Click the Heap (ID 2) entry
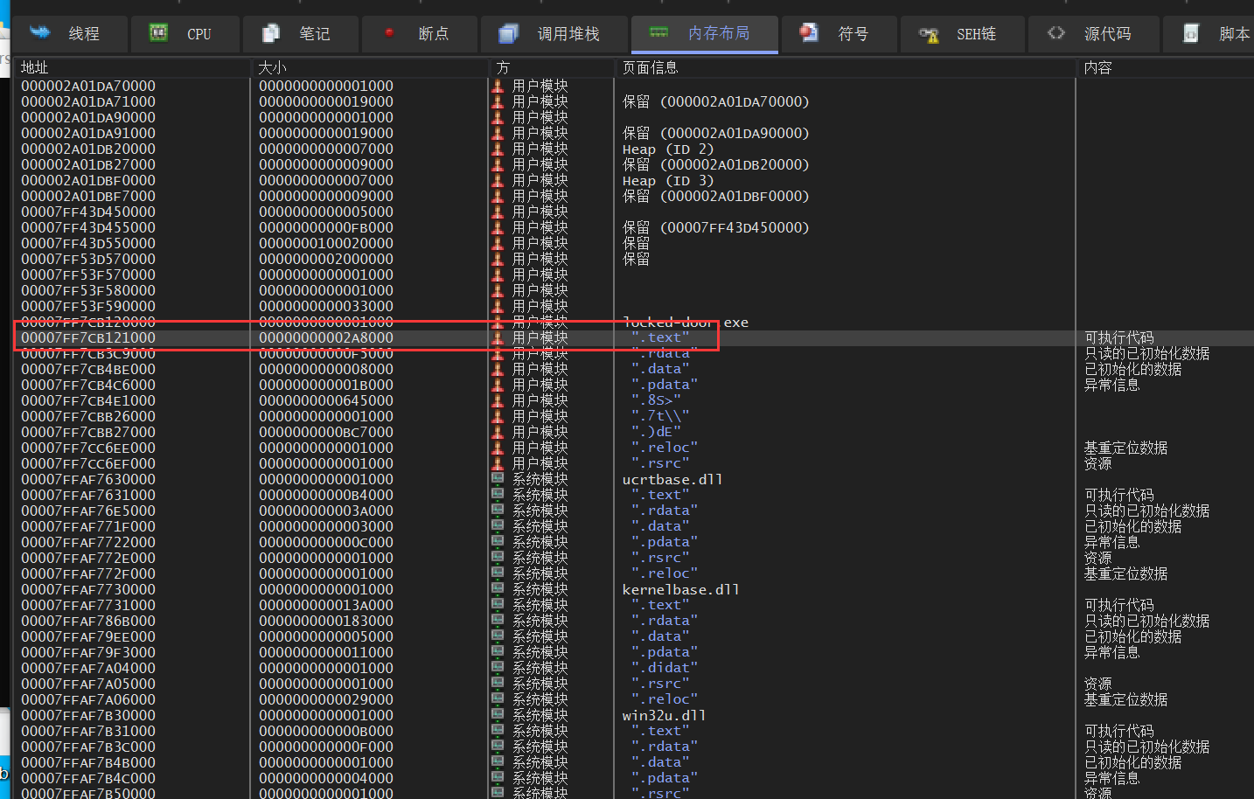The height and width of the screenshot is (799, 1254). pyautogui.click(x=668, y=149)
